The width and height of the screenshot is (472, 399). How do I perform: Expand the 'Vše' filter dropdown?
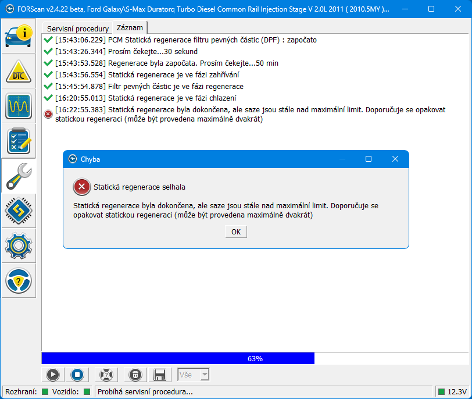click(204, 375)
